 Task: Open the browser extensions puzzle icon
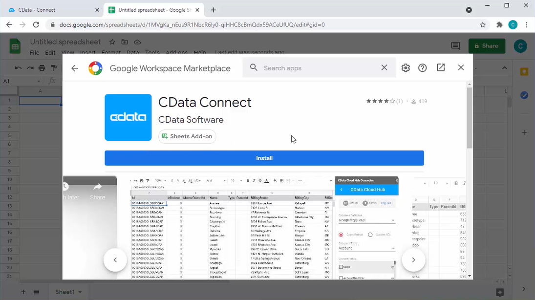tap(499, 24)
